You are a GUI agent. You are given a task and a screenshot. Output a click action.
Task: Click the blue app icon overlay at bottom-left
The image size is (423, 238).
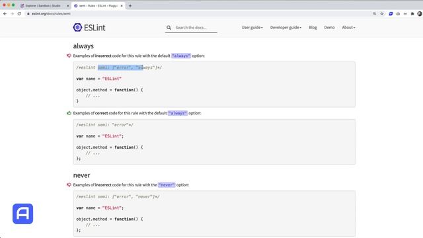(x=22, y=214)
